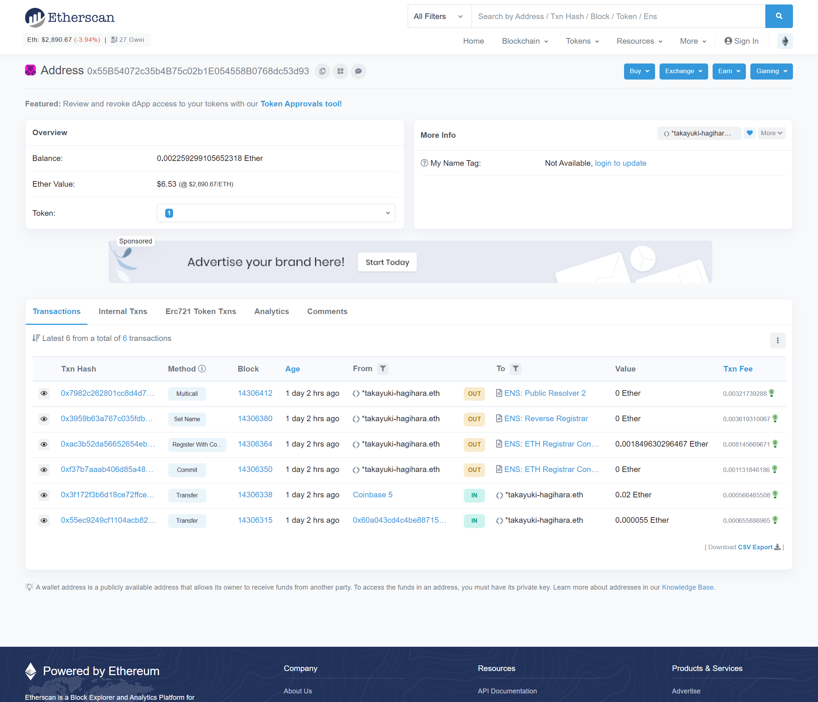Image resolution: width=818 pixels, height=702 pixels.
Task: Toggle the eye preview for transaction 0x55ec9249cf1104acb82
Action: [x=44, y=520]
